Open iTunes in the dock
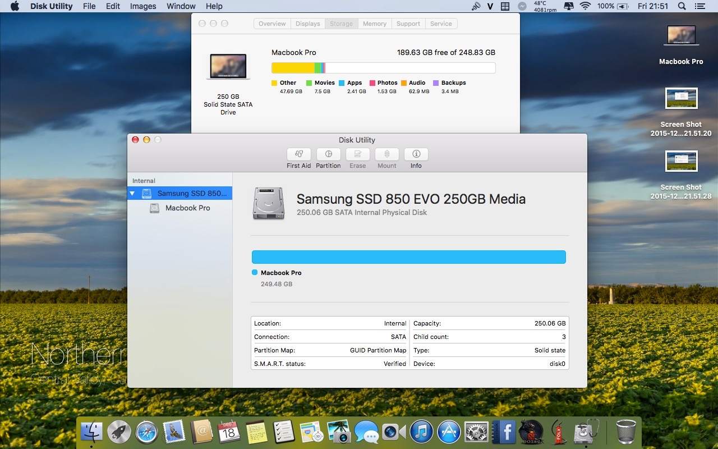718x449 pixels. coord(421,432)
